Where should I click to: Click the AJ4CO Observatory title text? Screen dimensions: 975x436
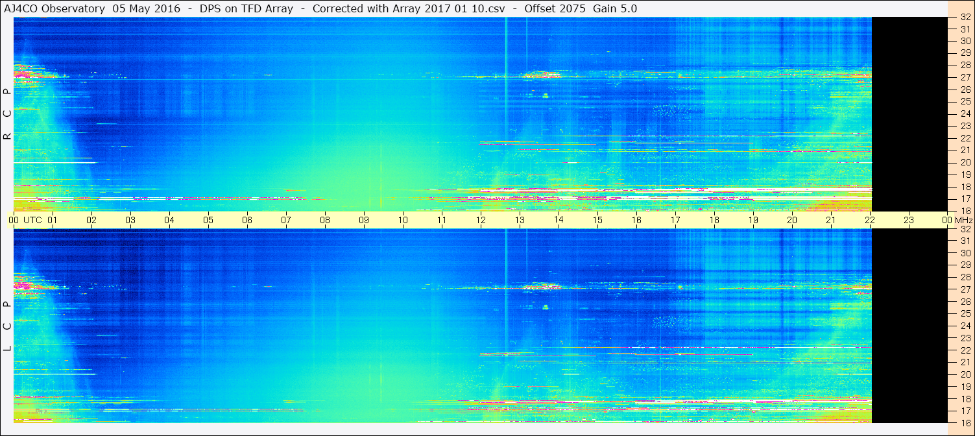pos(53,8)
